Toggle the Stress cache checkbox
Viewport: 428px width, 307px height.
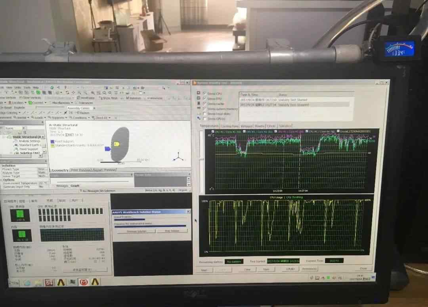204,104
